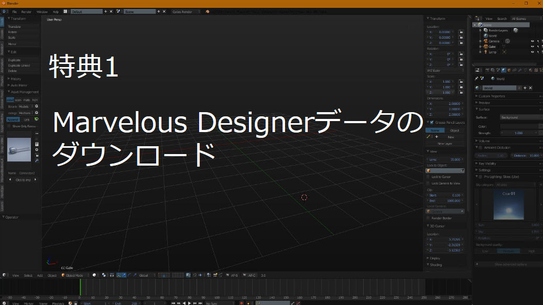Delete the Scene with the X icon
Image resolution: width=543 pixels, height=305 pixels.
coord(164,12)
